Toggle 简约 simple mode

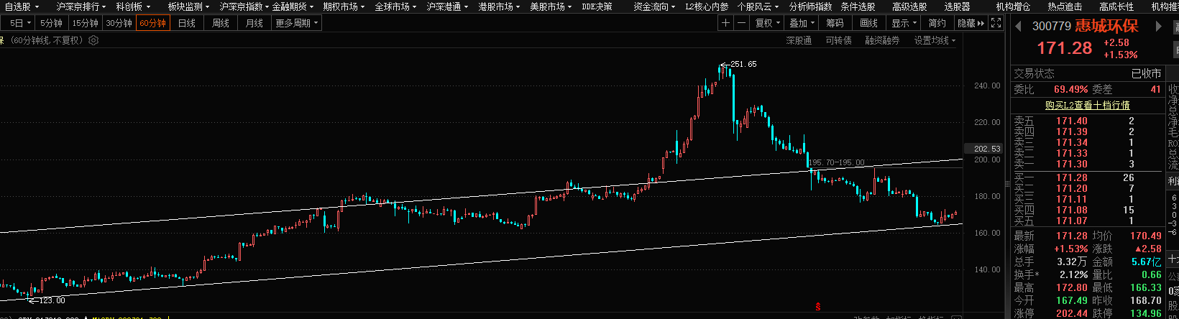tap(937, 23)
